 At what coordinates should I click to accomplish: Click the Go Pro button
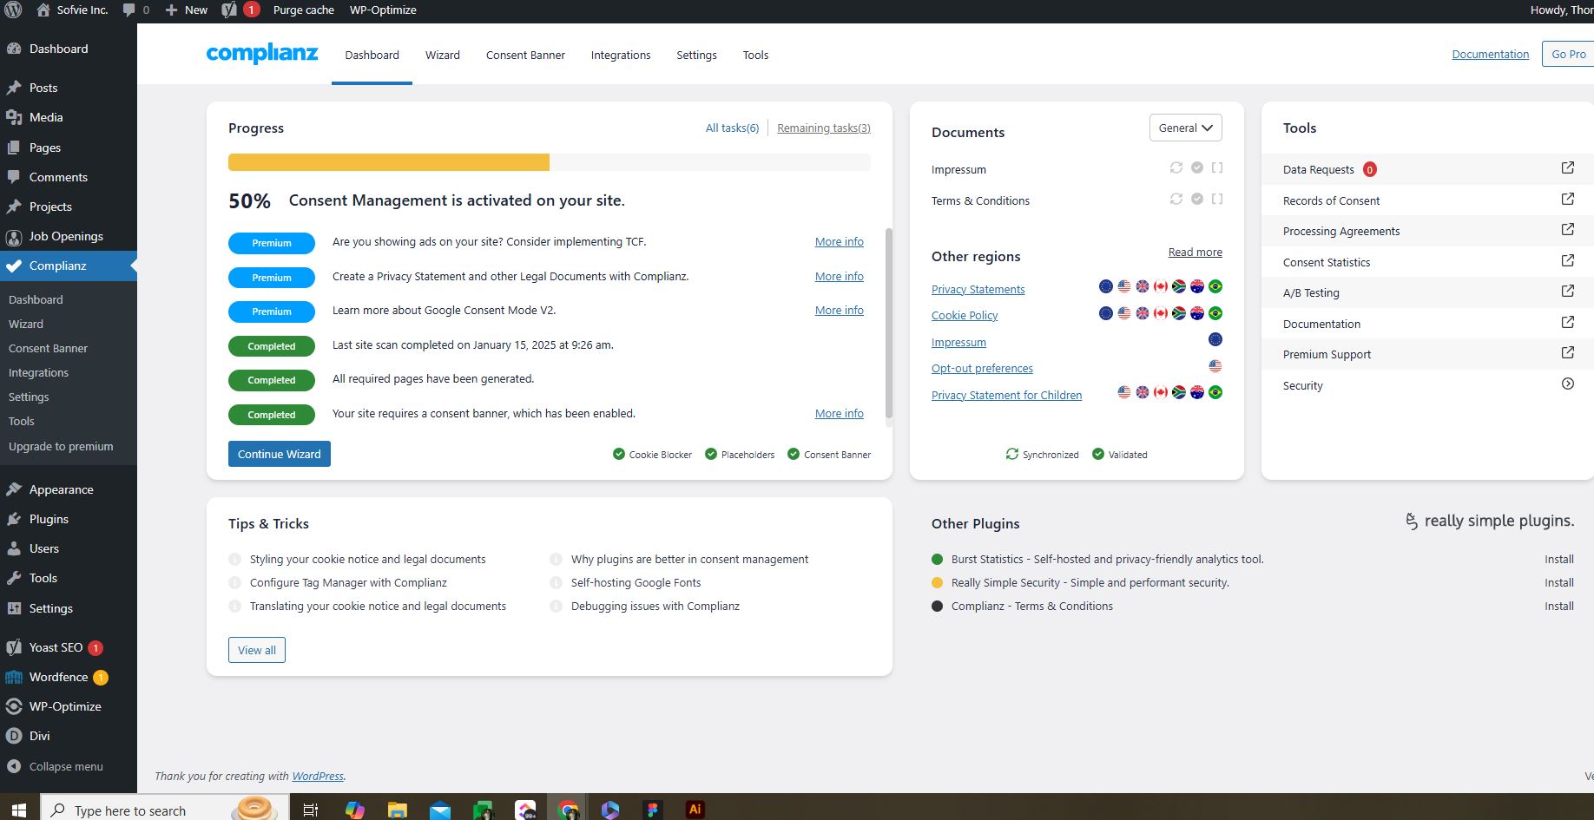click(1568, 54)
